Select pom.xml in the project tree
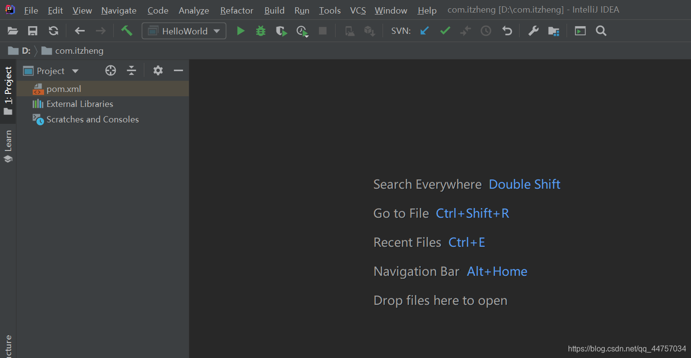This screenshot has width=691, height=358. (x=63, y=89)
